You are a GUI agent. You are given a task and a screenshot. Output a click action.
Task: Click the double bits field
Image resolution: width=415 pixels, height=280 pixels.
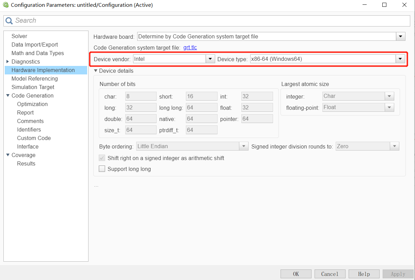tap(141, 119)
